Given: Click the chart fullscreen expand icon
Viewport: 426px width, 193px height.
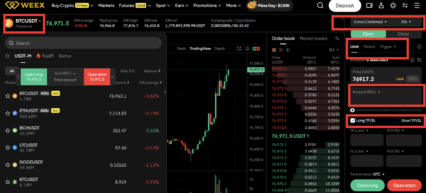Looking at the screenshot, I should 239,48.
